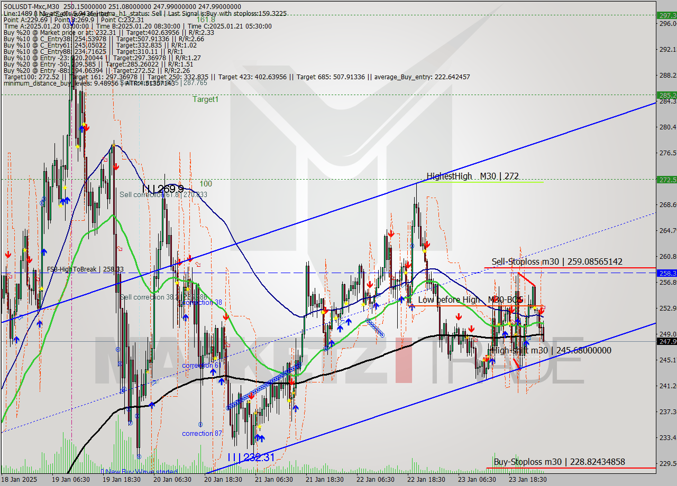Click the blue 258.3 price tag
The image size is (677, 486).
point(666,273)
